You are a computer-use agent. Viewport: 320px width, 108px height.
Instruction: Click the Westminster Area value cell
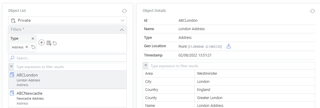point(255,74)
